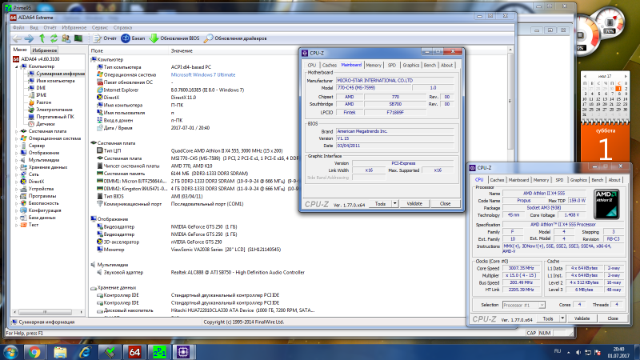Select Датчики sensor item in tree
This screenshot has height=360, width=640.
pyautogui.click(x=45, y=124)
